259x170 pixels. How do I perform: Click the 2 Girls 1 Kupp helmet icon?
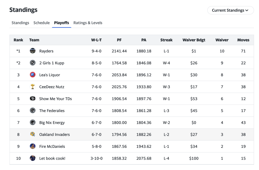point(33,63)
